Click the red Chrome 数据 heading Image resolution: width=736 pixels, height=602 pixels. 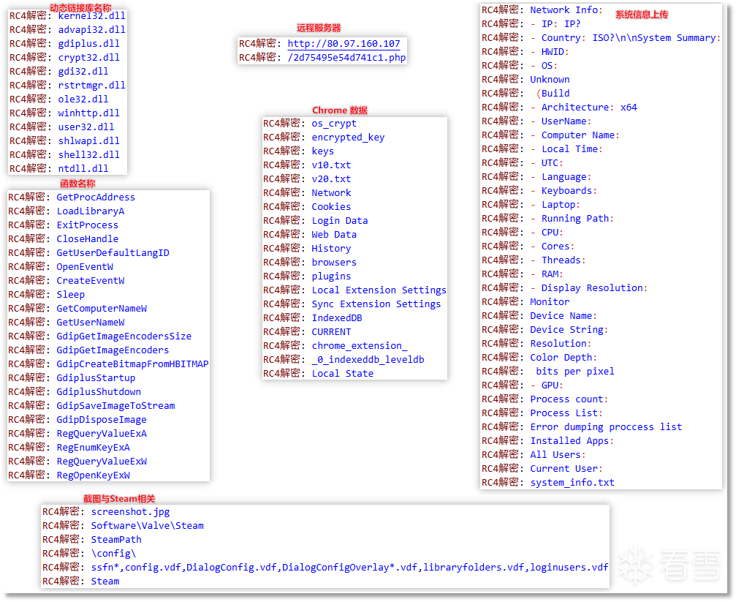click(340, 110)
